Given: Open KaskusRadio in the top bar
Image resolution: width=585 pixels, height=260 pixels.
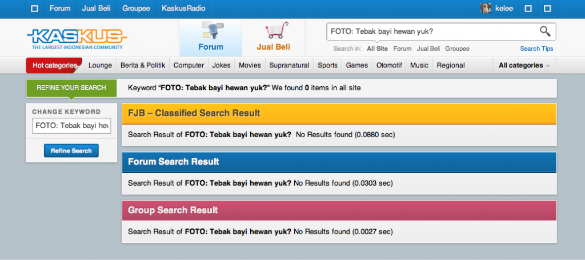Looking at the screenshot, I should [x=183, y=9].
